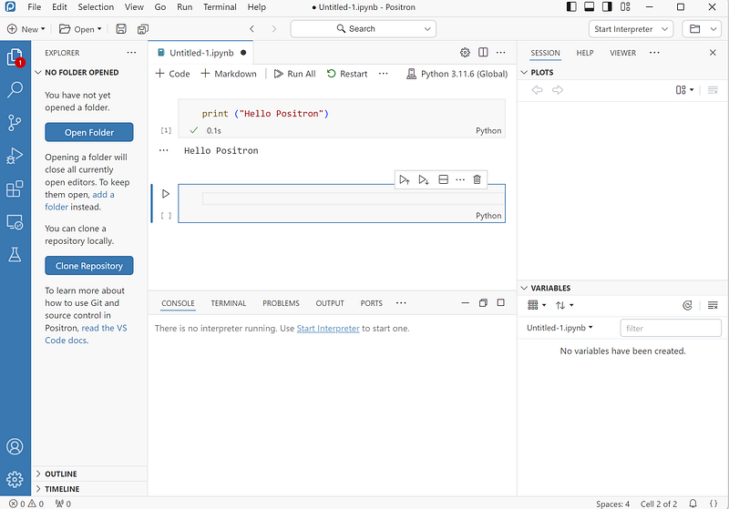The width and height of the screenshot is (729, 509).
Task: Navigate forward with the right arrow
Action: tap(274, 29)
